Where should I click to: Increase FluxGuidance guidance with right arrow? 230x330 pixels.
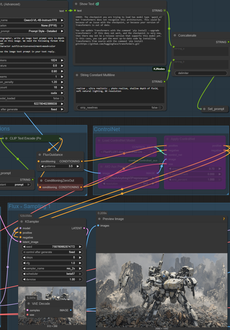click(78, 166)
